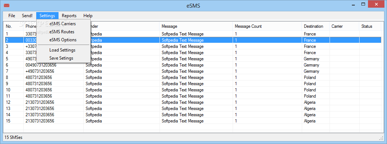This screenshot has width=387, height=144.
Task: Click phone +490731203656 in row 7
Action: pos(40,71)
